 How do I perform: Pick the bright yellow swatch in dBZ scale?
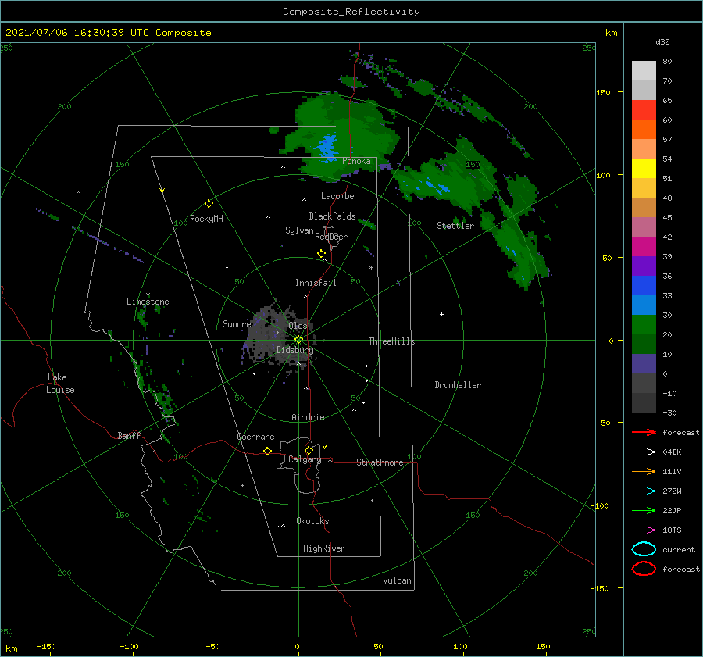coord(644,169)
